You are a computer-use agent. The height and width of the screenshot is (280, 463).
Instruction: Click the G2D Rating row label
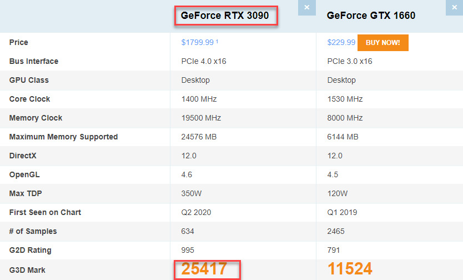[30, 250]
